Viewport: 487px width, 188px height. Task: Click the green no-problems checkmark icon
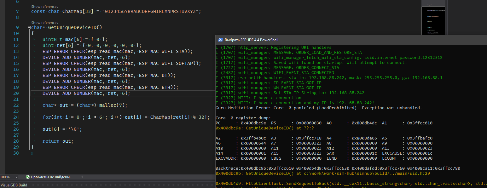coord(27,177)
